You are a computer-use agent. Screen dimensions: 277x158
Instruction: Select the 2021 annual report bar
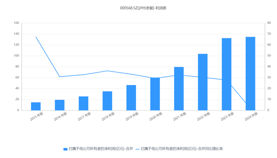(x=179, y=89)
